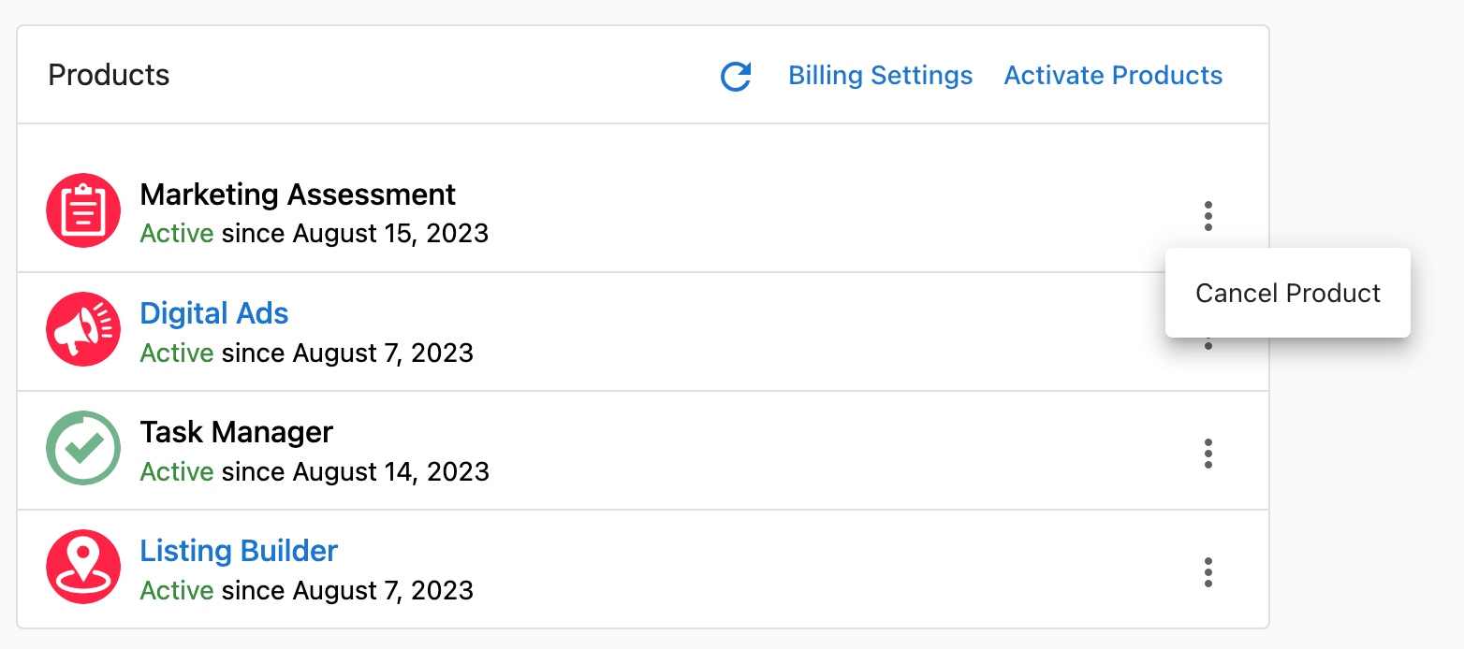1464x649 pixels.
Task: Click Task Manager's August 14 active status
Action: click(314, 471)
